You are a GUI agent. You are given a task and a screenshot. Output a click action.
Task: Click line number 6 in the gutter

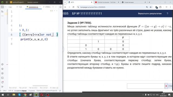(11, 35)
